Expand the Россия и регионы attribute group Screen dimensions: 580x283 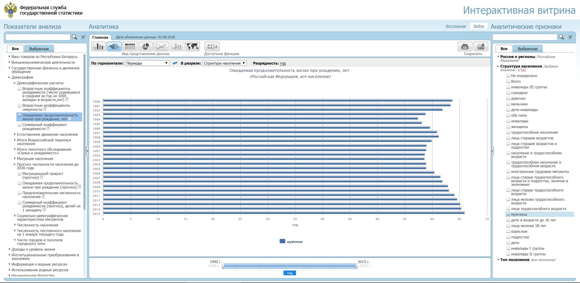[498, 57]
